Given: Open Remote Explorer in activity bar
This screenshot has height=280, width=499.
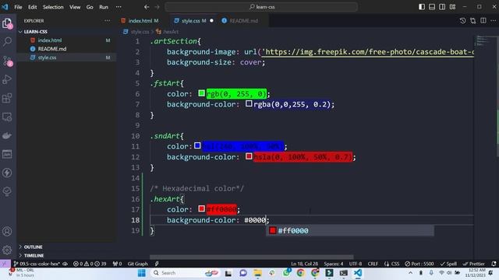Looking at the screenshot, I should 7,117.
